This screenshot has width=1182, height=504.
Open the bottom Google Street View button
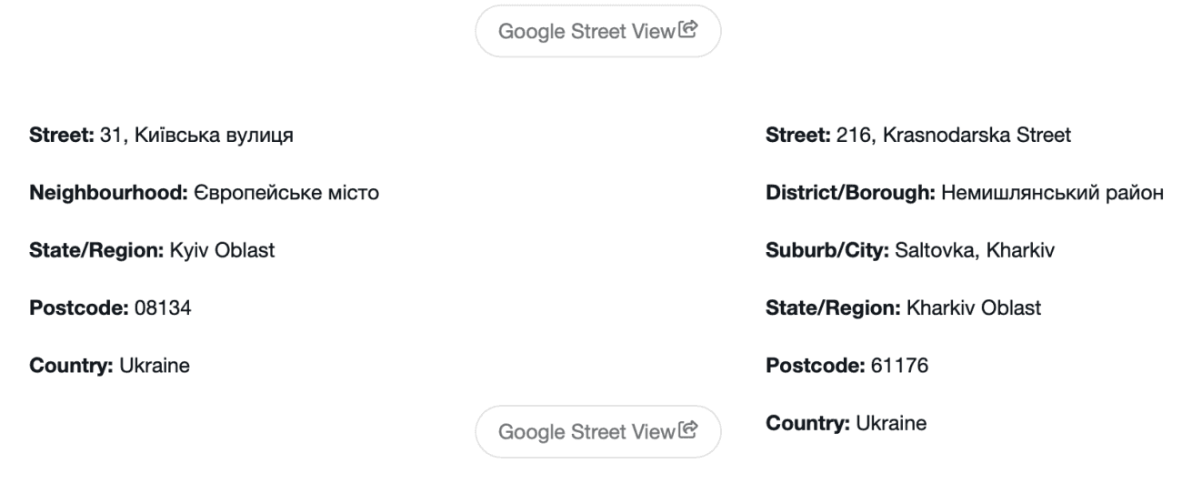pyautogui.click(x=597, y=431)
